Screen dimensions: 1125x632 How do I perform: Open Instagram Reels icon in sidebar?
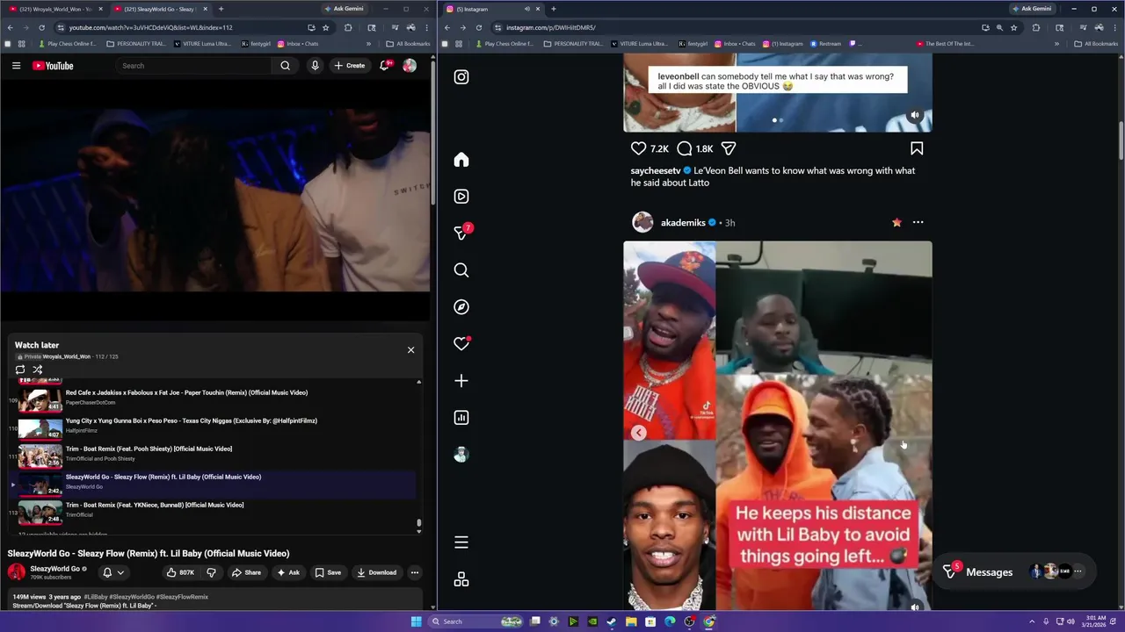coord(461,197)
